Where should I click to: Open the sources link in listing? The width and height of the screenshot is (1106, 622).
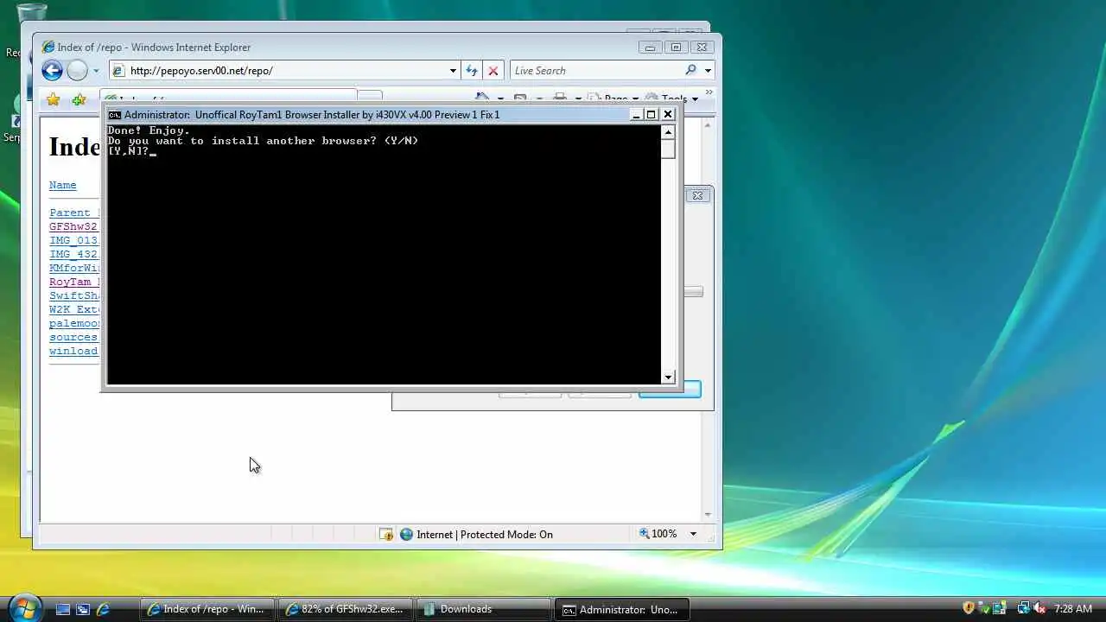tap(73, 337)
